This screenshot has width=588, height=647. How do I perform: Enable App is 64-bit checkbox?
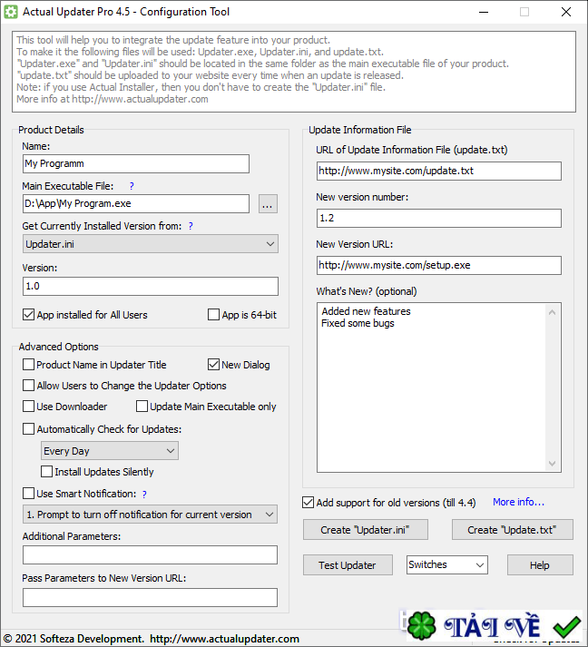[214, 315]
